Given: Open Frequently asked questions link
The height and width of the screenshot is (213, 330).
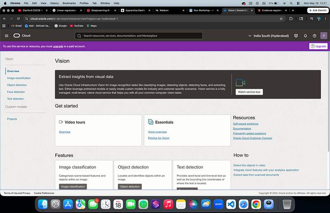Looking at the screenshot, I should pyautogui.click(x=250, y=134).
